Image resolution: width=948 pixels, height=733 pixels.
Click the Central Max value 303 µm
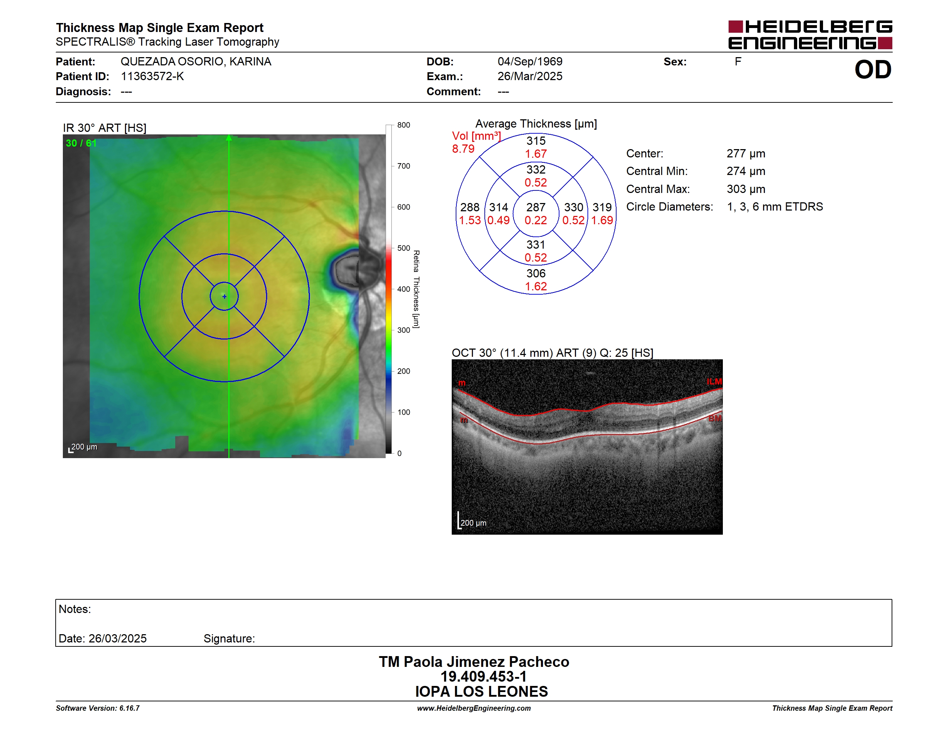coord(746,189)
